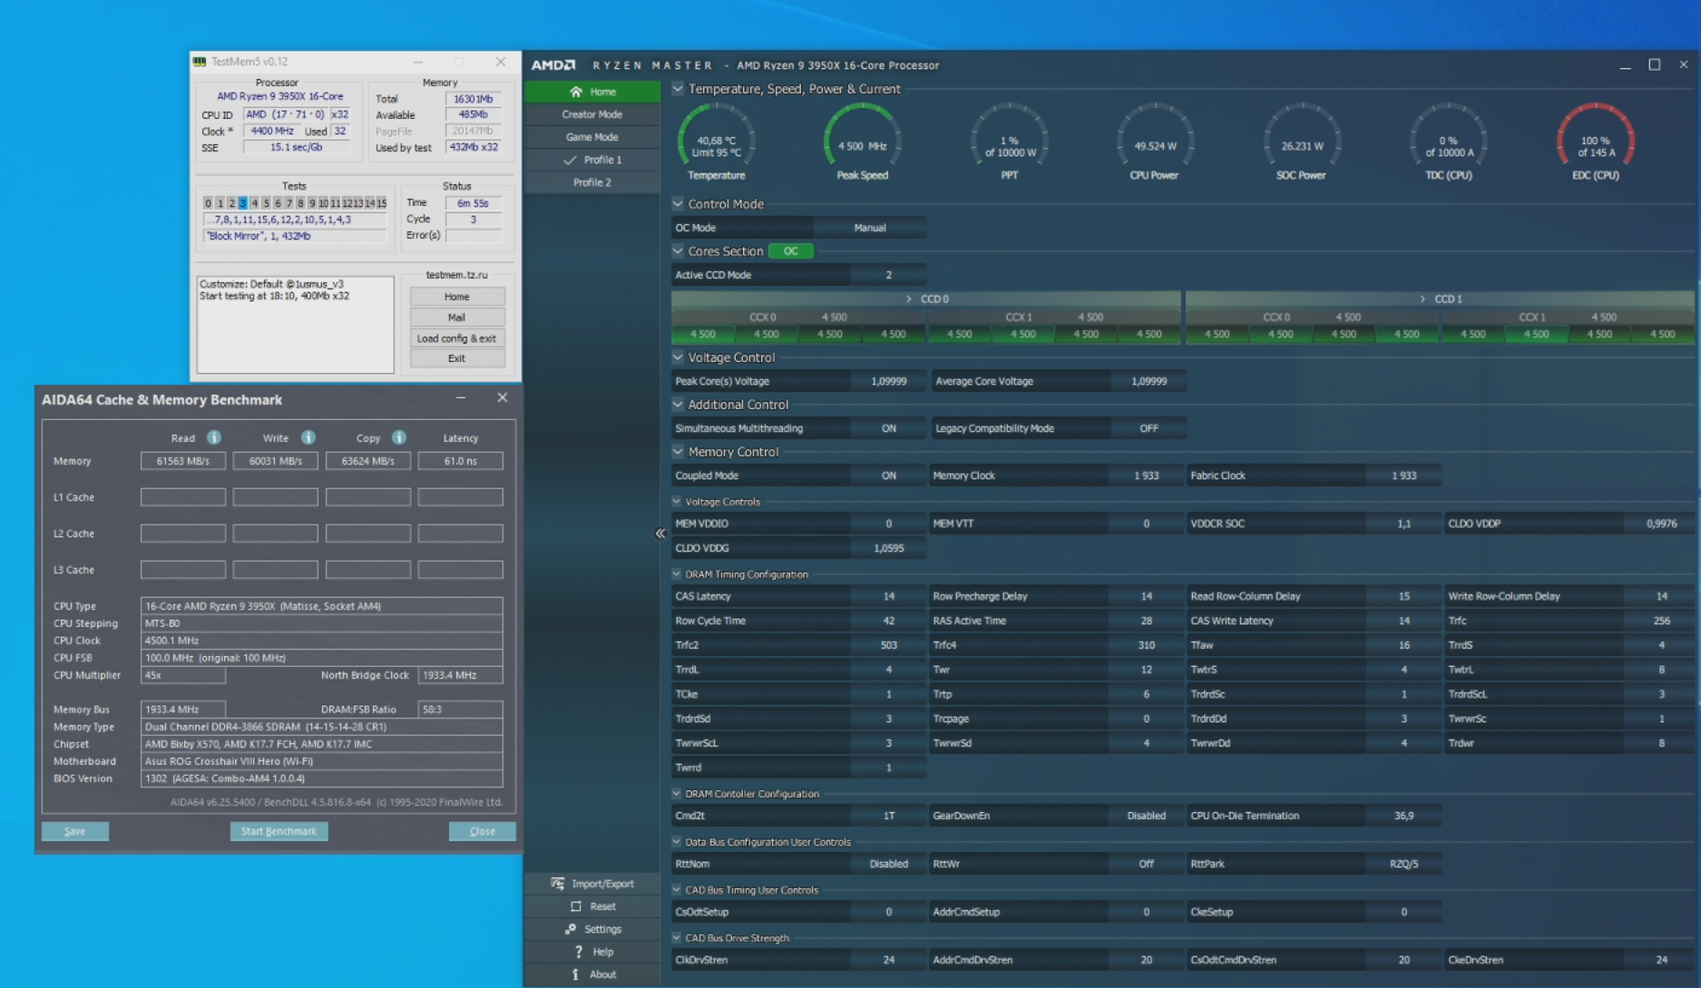Click TestMem5 log text area
The height and width of the screenshot is (988, 1701).
click(x=296, y=325)
